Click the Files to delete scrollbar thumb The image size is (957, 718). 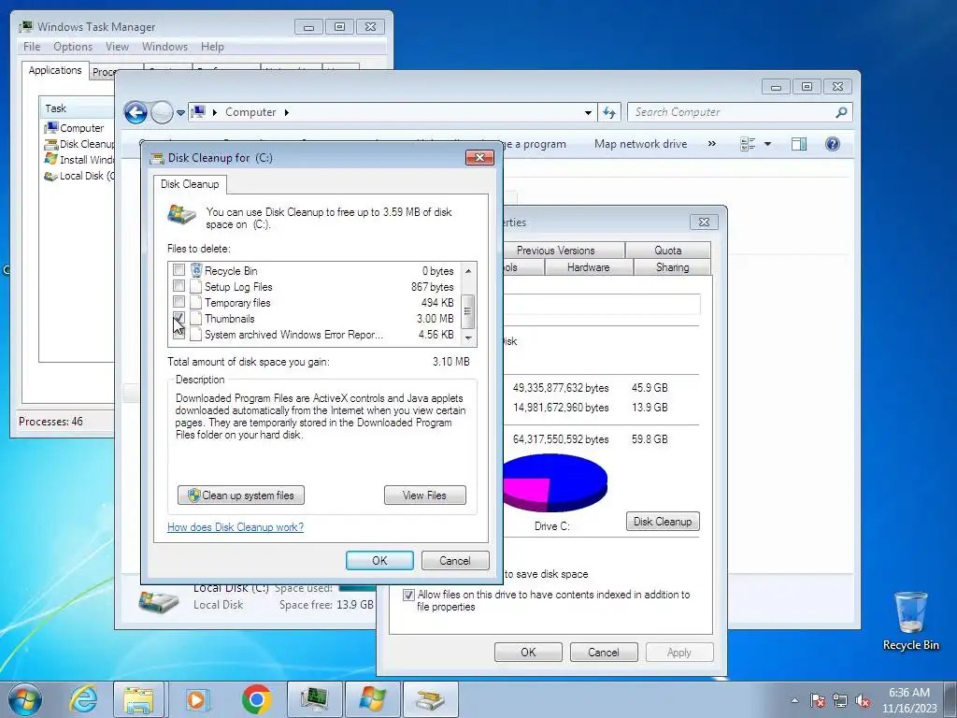tap(468, 311)
